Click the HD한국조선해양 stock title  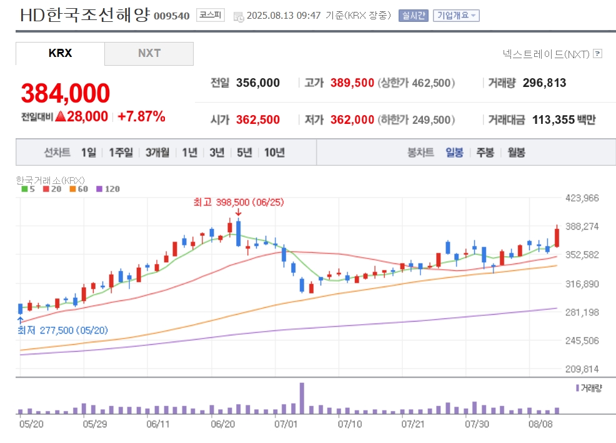pyautogui.click(x=85, y=16)
